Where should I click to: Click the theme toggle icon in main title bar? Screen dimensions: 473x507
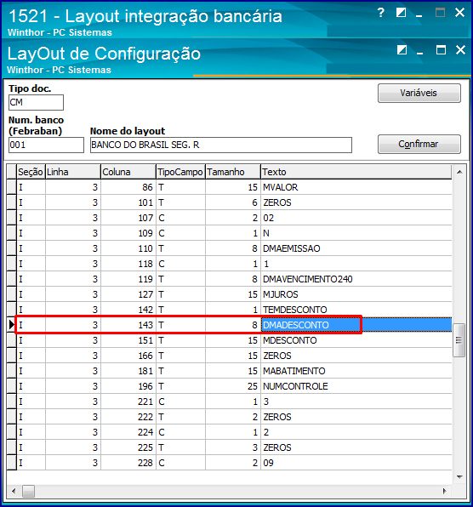[x=401, y=13]
